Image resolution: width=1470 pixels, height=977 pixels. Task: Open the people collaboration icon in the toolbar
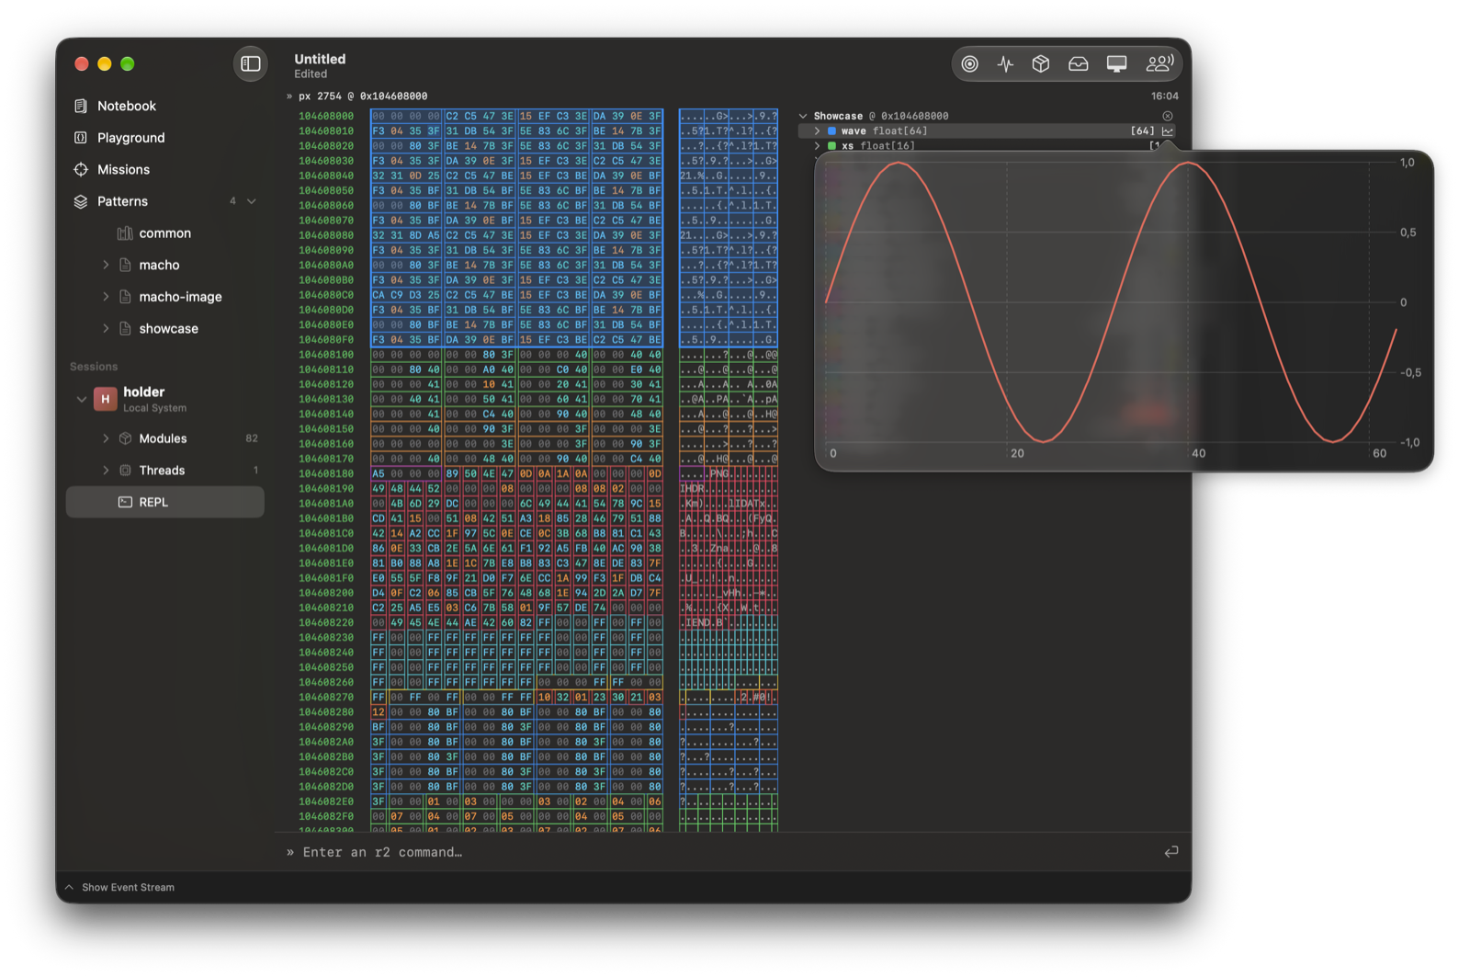(x=1159, y=63)
